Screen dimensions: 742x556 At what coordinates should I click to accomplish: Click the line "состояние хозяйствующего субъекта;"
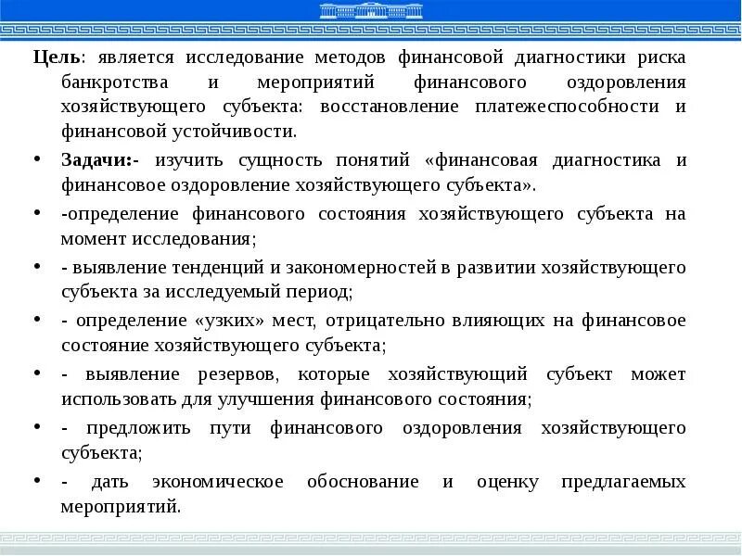point(224,346)
